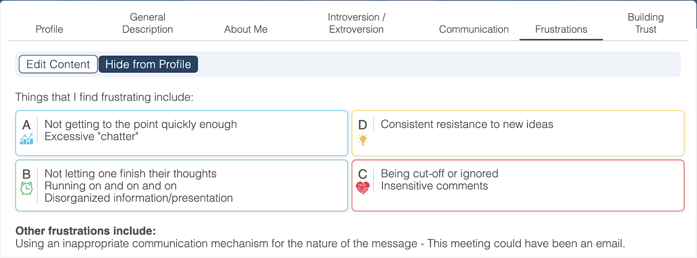
Task: Open the Communication tab
Action: tap(474, 29)
